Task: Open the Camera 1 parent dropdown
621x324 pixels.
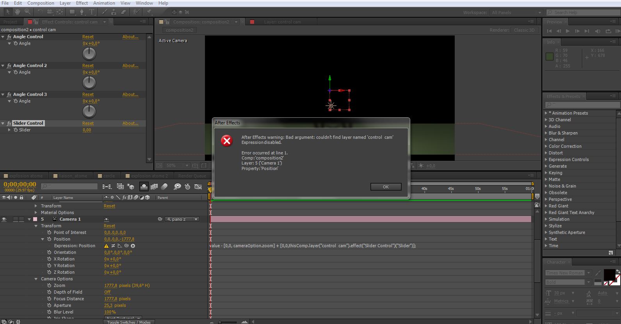Action: click(x=182, y=219)
